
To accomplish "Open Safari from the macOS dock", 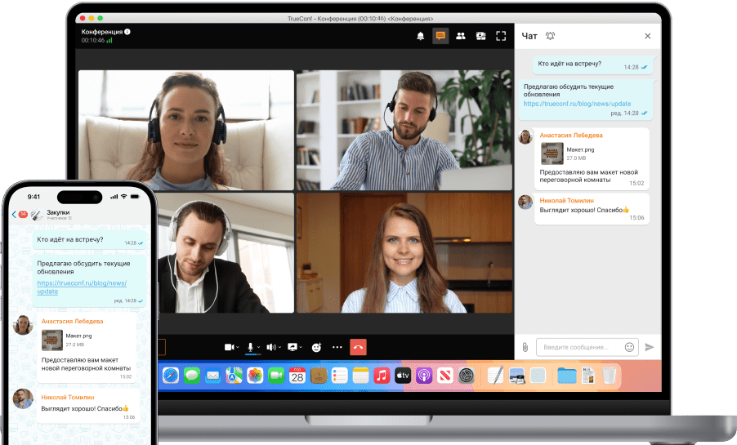I will (x=170, y=376).
